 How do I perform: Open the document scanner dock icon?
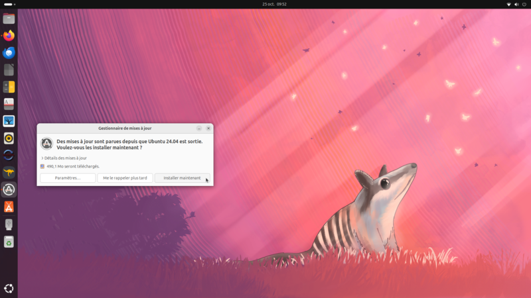coord(9,104)
